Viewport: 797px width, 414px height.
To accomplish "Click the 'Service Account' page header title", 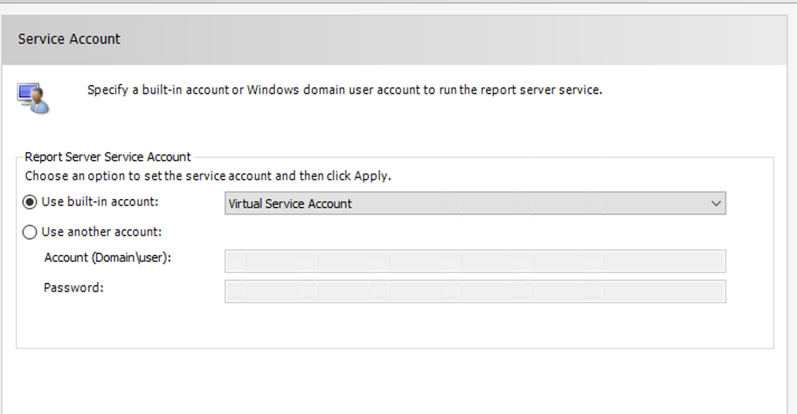I will [x=69, y=39].
